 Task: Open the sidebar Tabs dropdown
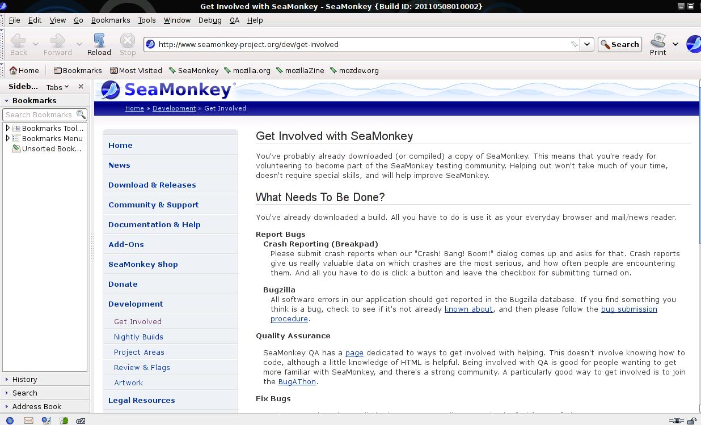[58, 87]
